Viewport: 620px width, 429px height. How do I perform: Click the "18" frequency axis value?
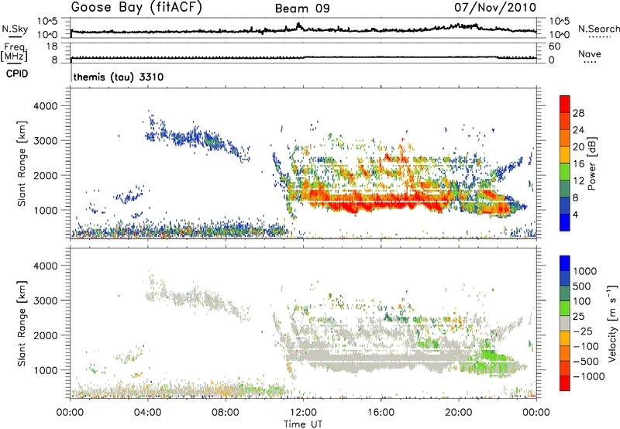click(52, 46)
